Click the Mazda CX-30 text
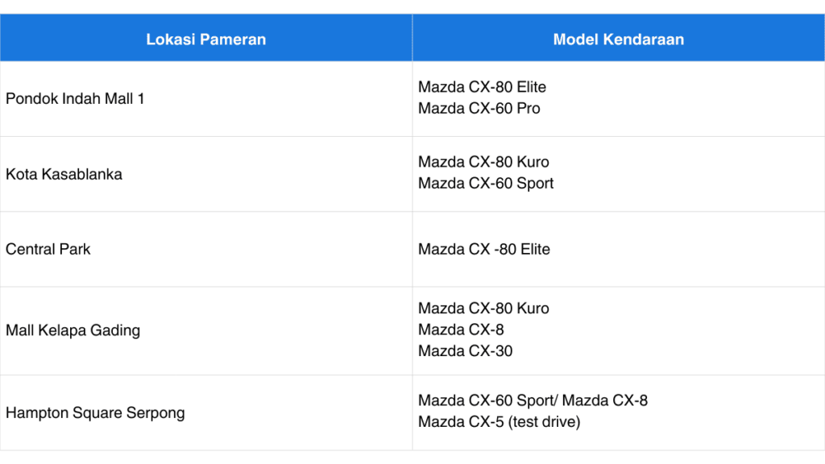Screen dimensions: 825x464 tap(465, 351)
